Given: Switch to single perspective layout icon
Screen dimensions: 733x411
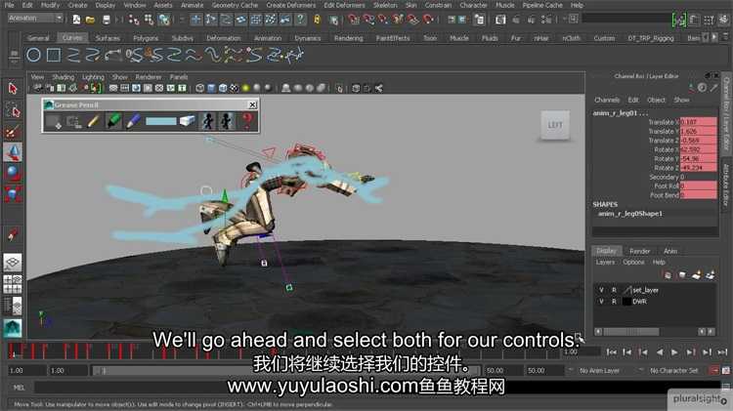Looking at the screenshot, I should pyautogui.click(x=13, y=263).
